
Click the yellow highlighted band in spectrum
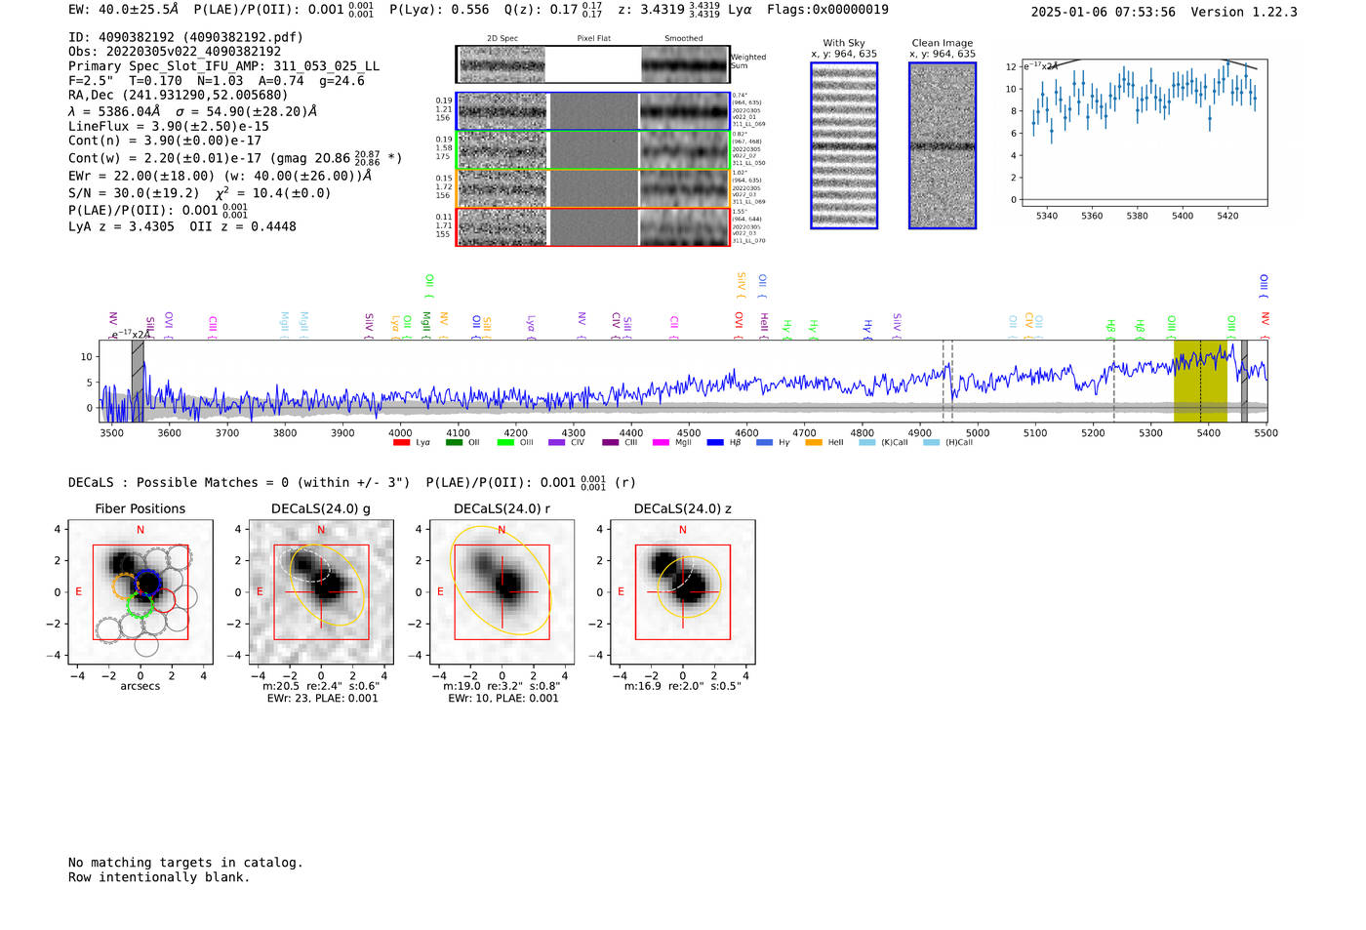[1200, 382]
